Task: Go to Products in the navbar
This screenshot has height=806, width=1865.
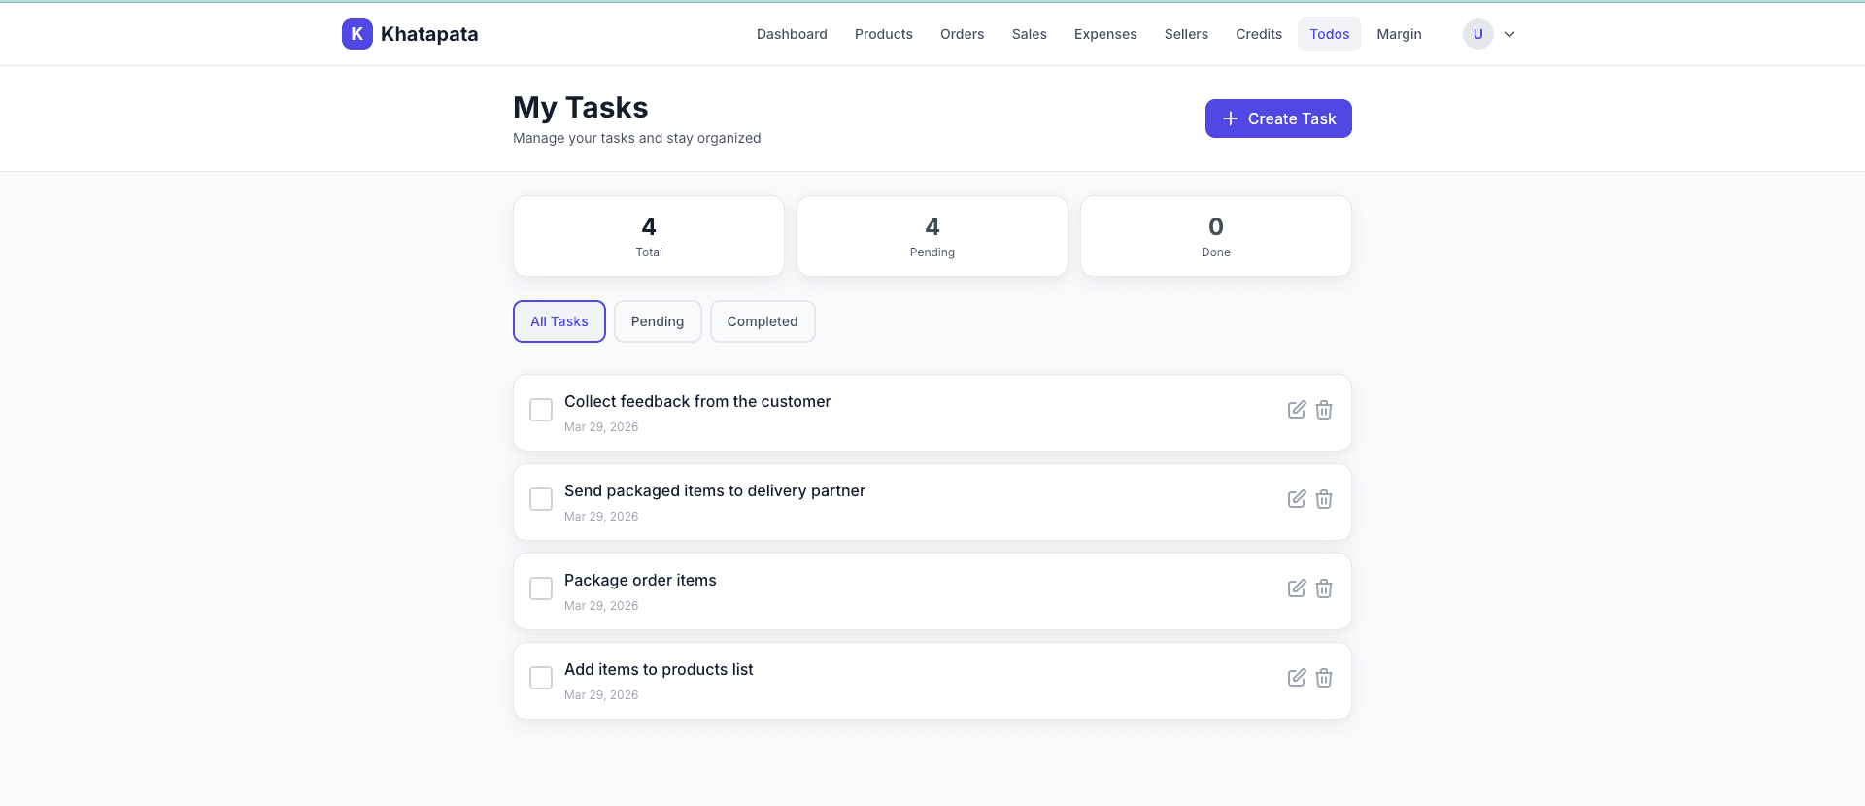Action: tap(884, 34)
